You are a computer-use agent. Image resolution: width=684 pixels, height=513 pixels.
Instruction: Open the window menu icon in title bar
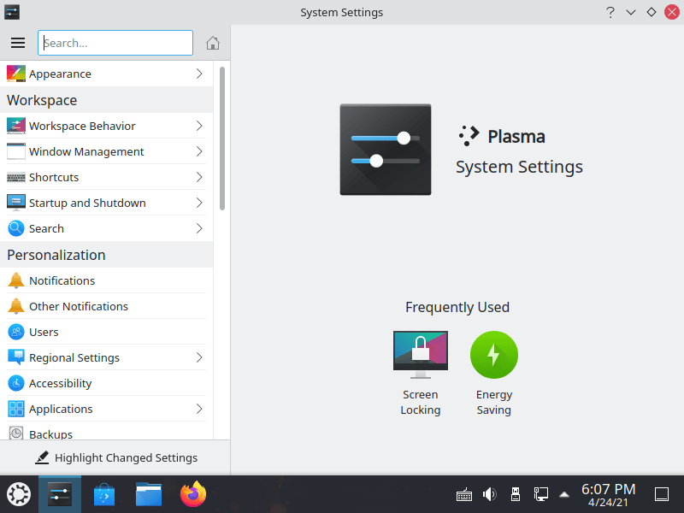click(12, 12)
